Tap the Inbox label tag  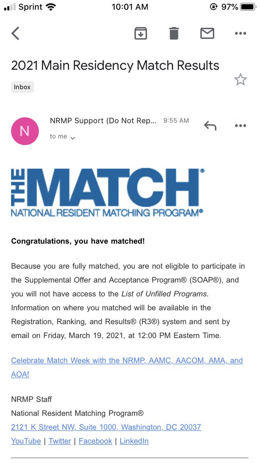pos(22,87)
